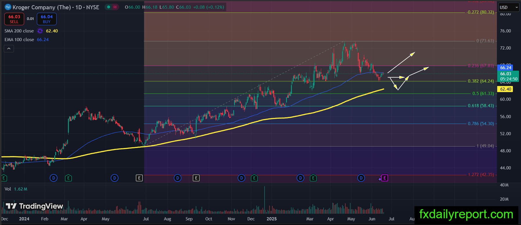The height and width of the screenshot is (225, 521).
Task: Open the dividend marker above Feb 2024
Action: tap(53, 178)
